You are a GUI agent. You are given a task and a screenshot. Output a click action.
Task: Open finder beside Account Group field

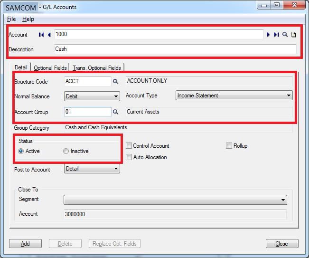pos(115,112)
